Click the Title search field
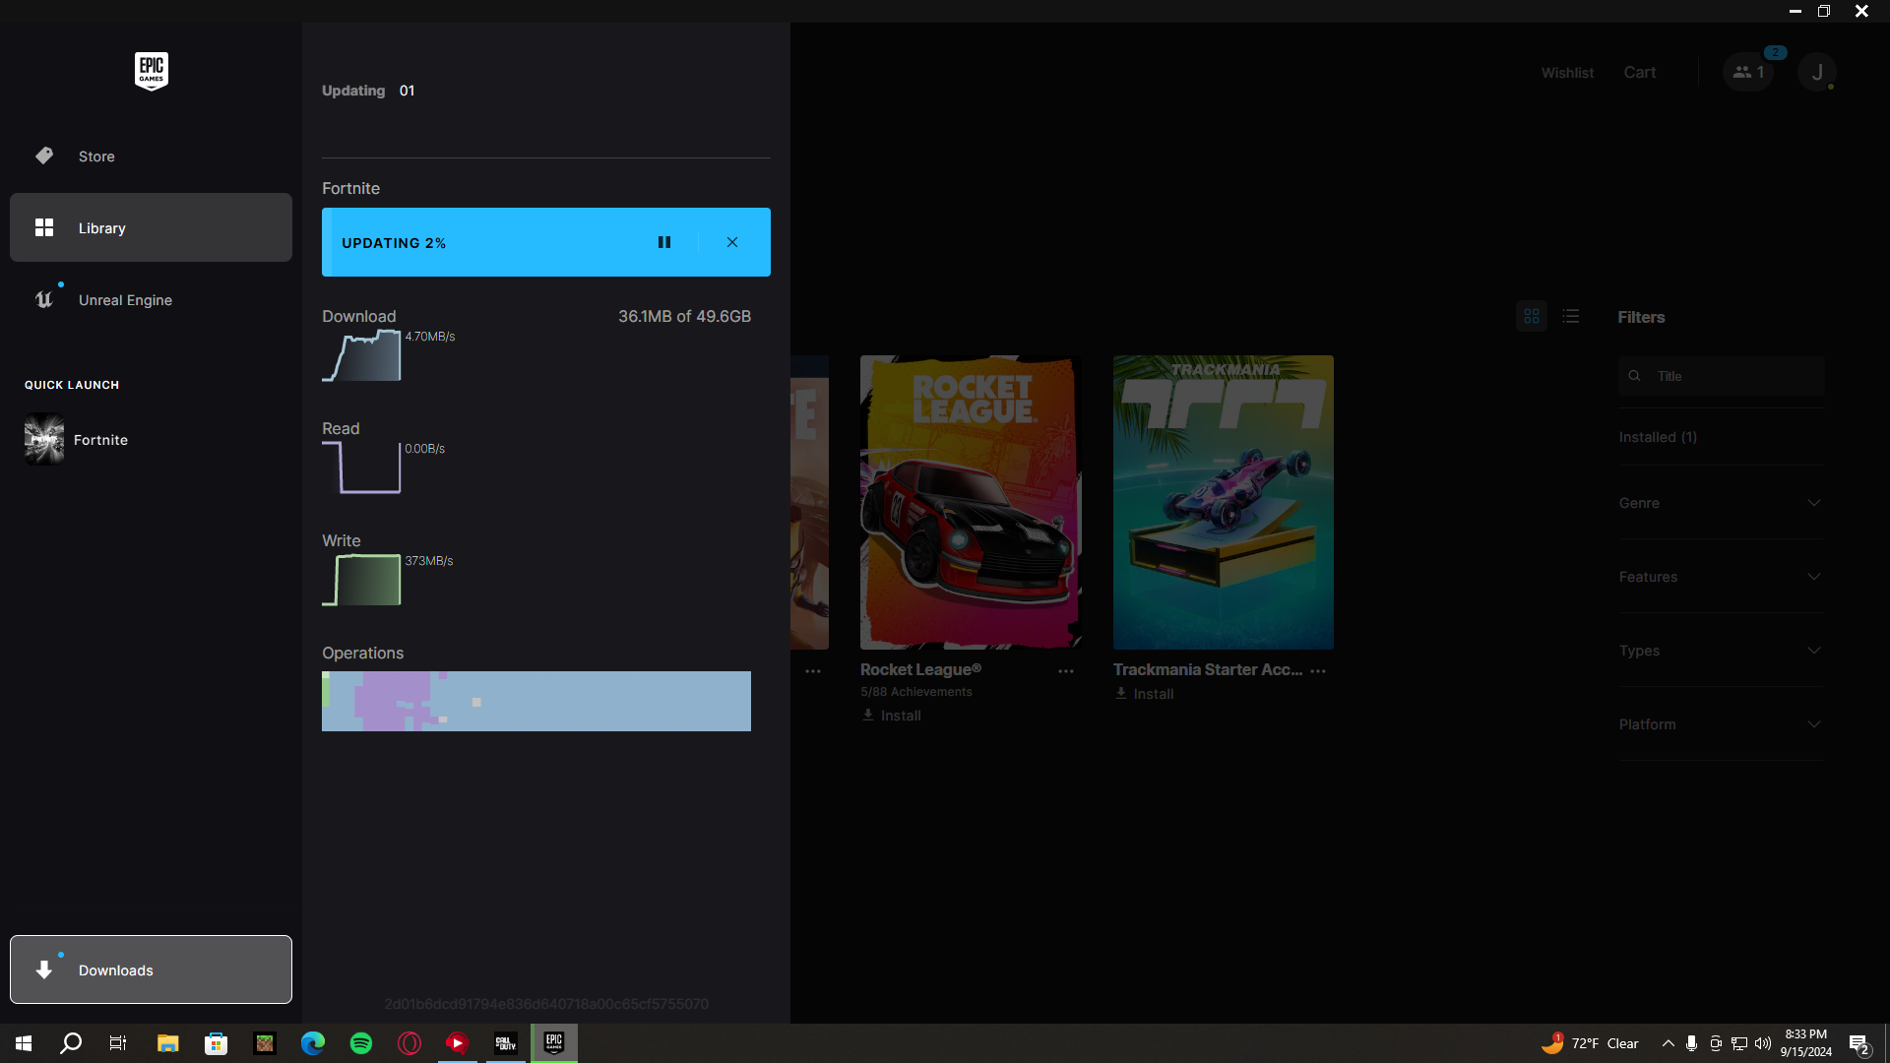The image size is (1890, 1063). [x=1732, y=376]
